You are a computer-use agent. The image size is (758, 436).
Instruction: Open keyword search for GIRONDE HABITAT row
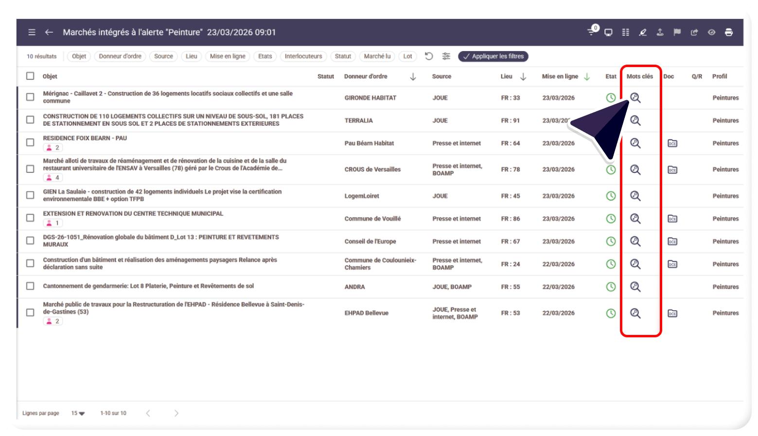pyautogui.click(x=635, y=98)
